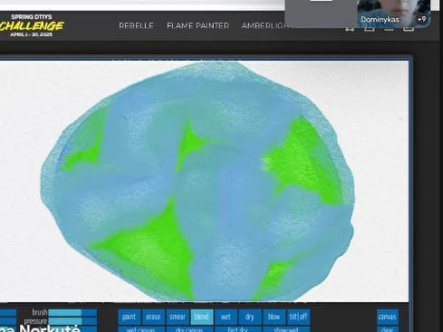
Task: Open the REBELLE menu item
Action: coord(136,25)
